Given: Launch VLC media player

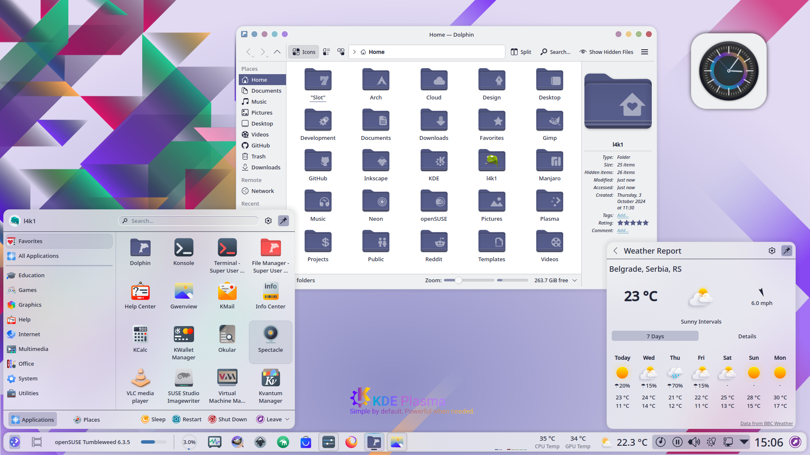Looking at the screenshot, I should [140, 386].
